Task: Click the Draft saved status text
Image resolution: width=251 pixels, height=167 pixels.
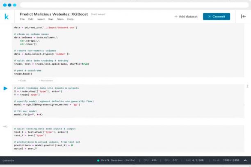Action: pos(98,14)
